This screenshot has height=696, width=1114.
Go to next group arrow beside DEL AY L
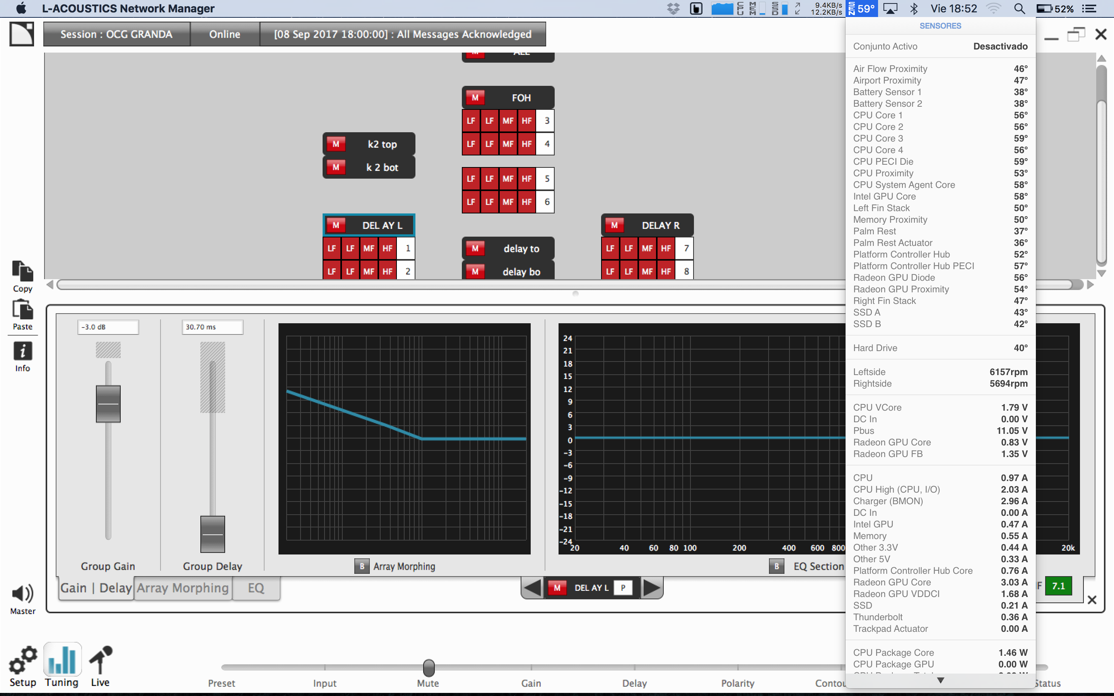click(651, 588)
